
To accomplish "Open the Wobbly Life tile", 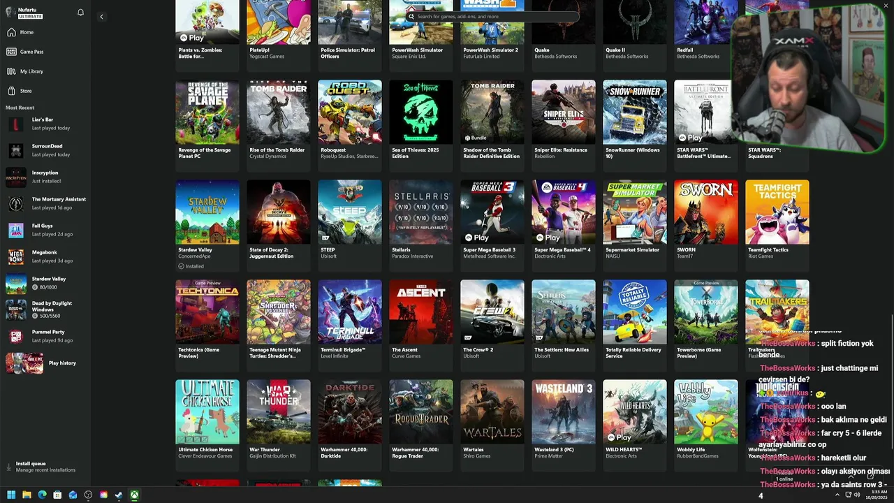I will (x=706, y=425).
